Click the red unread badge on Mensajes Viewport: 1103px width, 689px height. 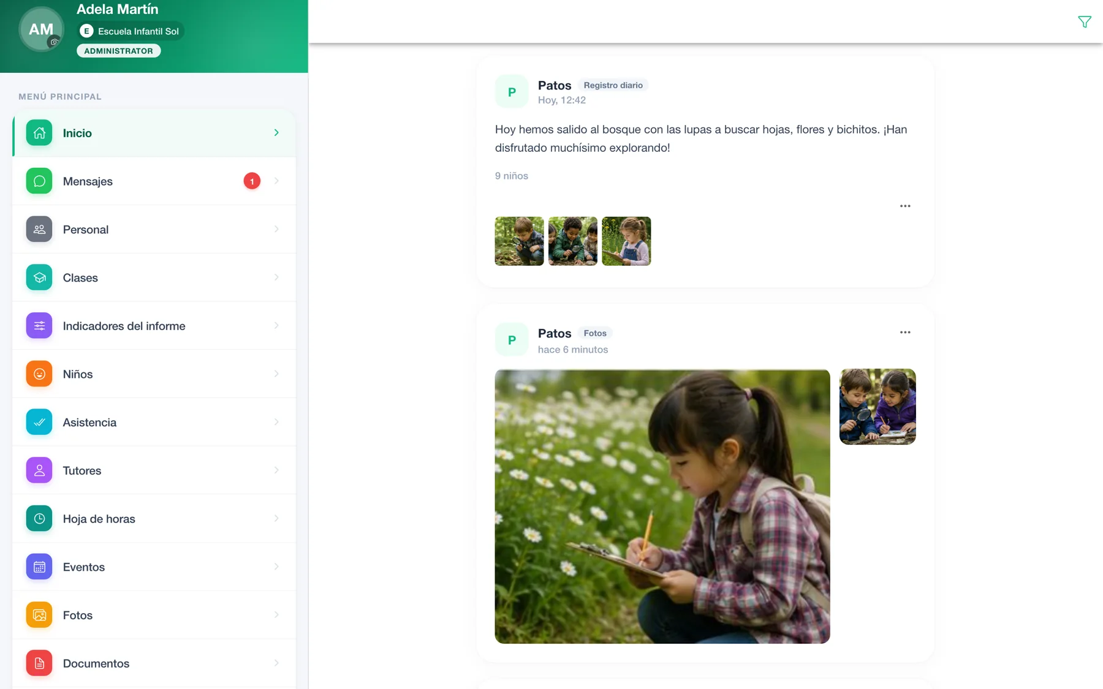click(x=252, y=181)
